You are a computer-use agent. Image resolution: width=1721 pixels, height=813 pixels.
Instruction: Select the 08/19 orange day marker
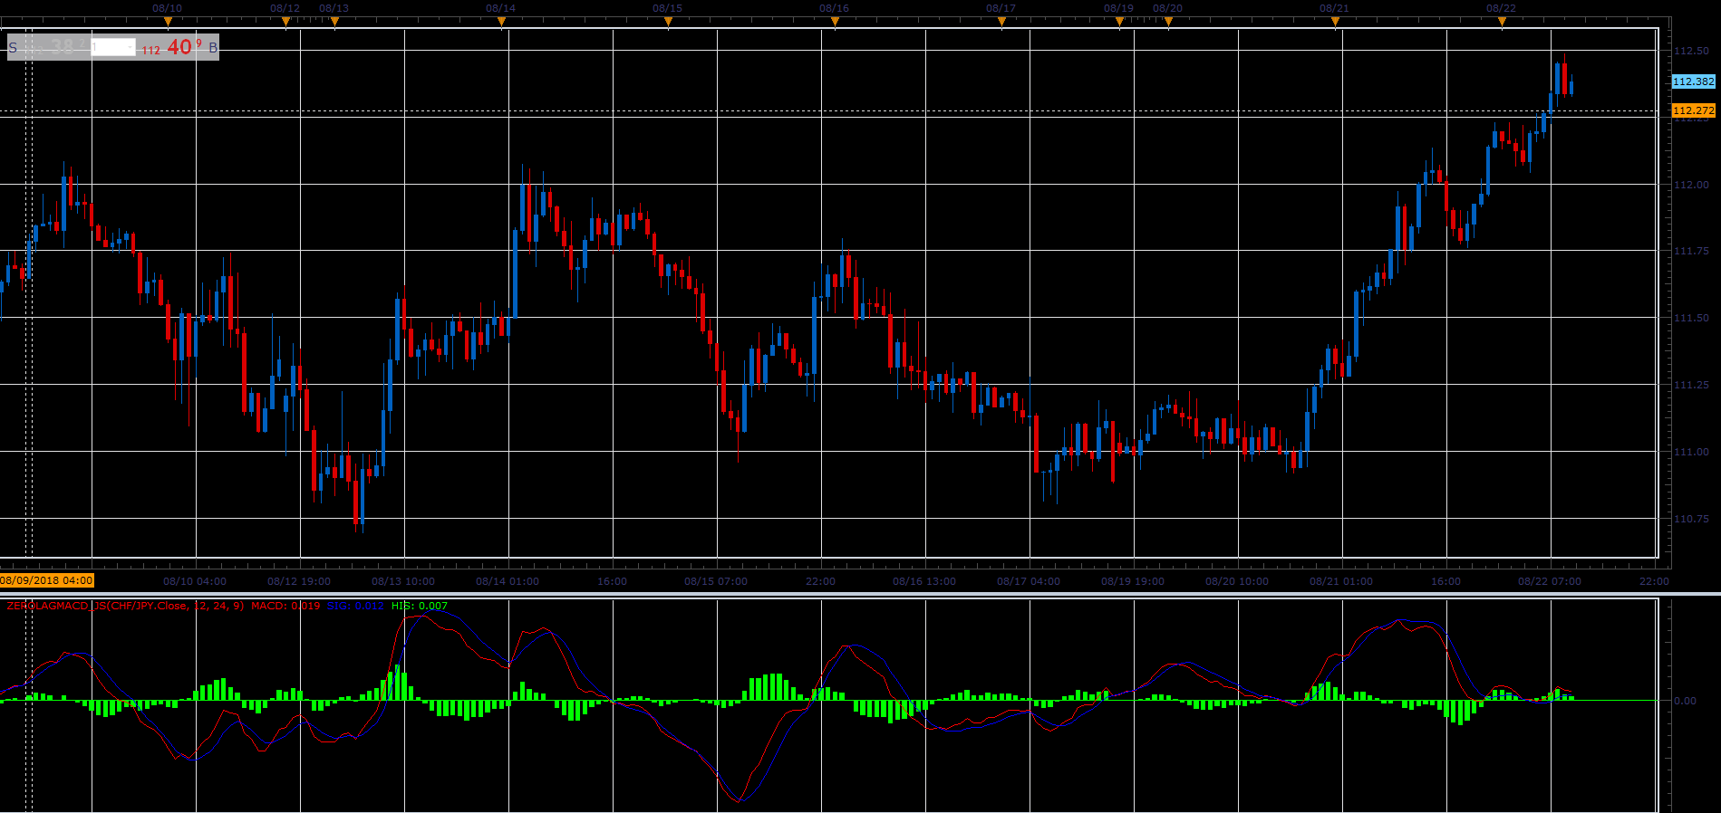[x=1119, y=22]
